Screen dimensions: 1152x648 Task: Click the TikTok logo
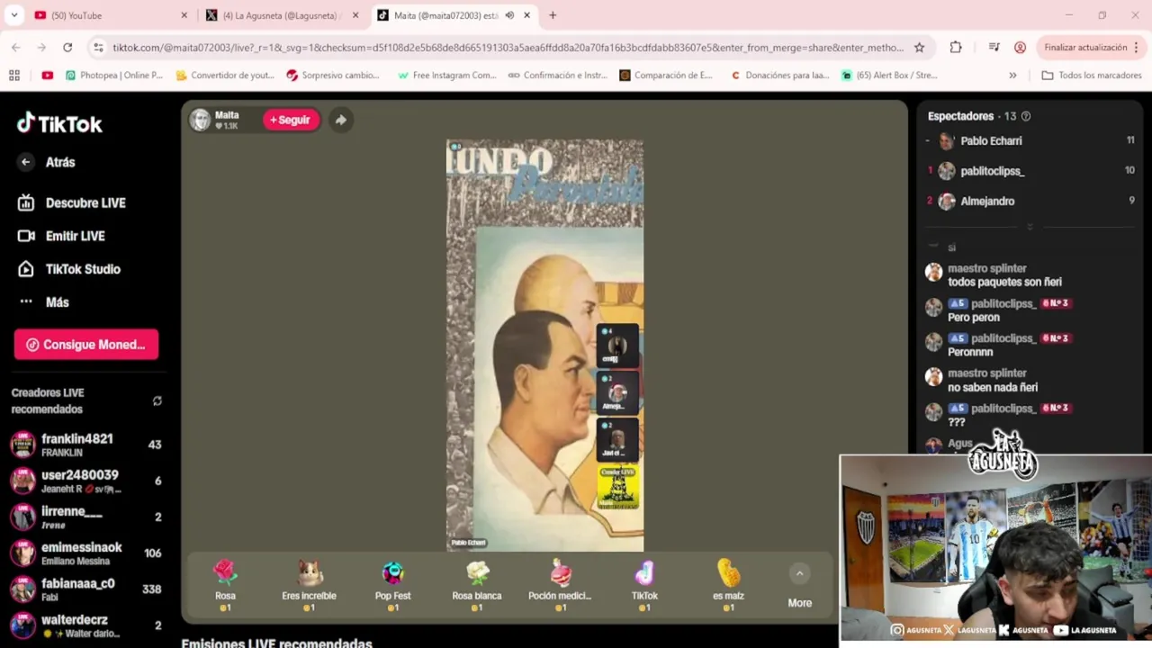click(59, 123)
